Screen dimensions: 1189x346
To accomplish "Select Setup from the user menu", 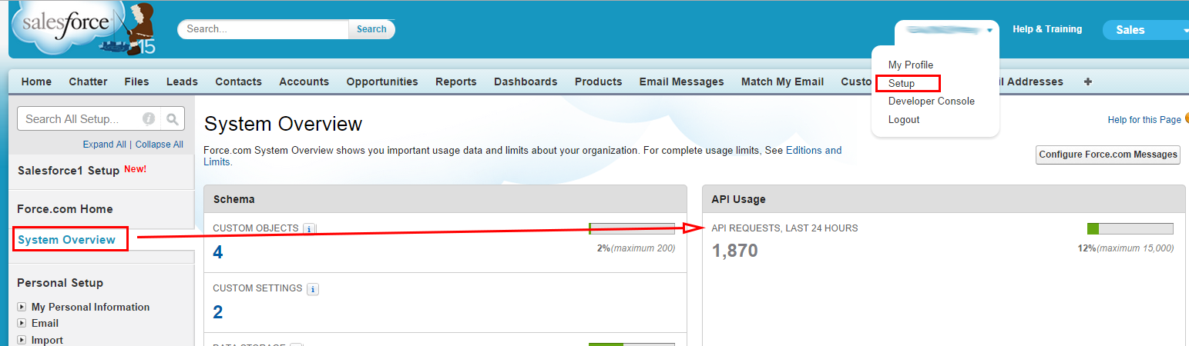I will click(x=902, y=83).
